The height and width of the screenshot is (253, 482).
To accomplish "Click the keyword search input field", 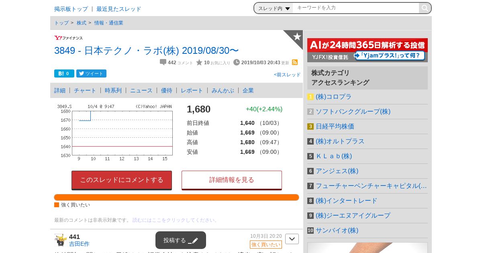I will [356, 8].
